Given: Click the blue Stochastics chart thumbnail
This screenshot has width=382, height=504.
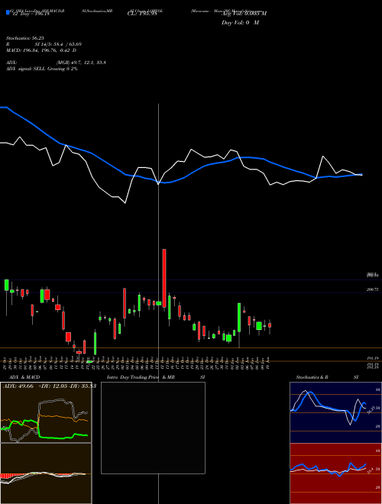Looking at the screenshot, I should point(335,412).
